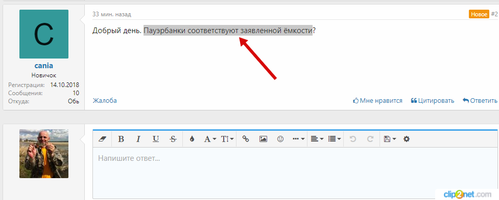Open the smiley emoji picker

click(280, 139)
